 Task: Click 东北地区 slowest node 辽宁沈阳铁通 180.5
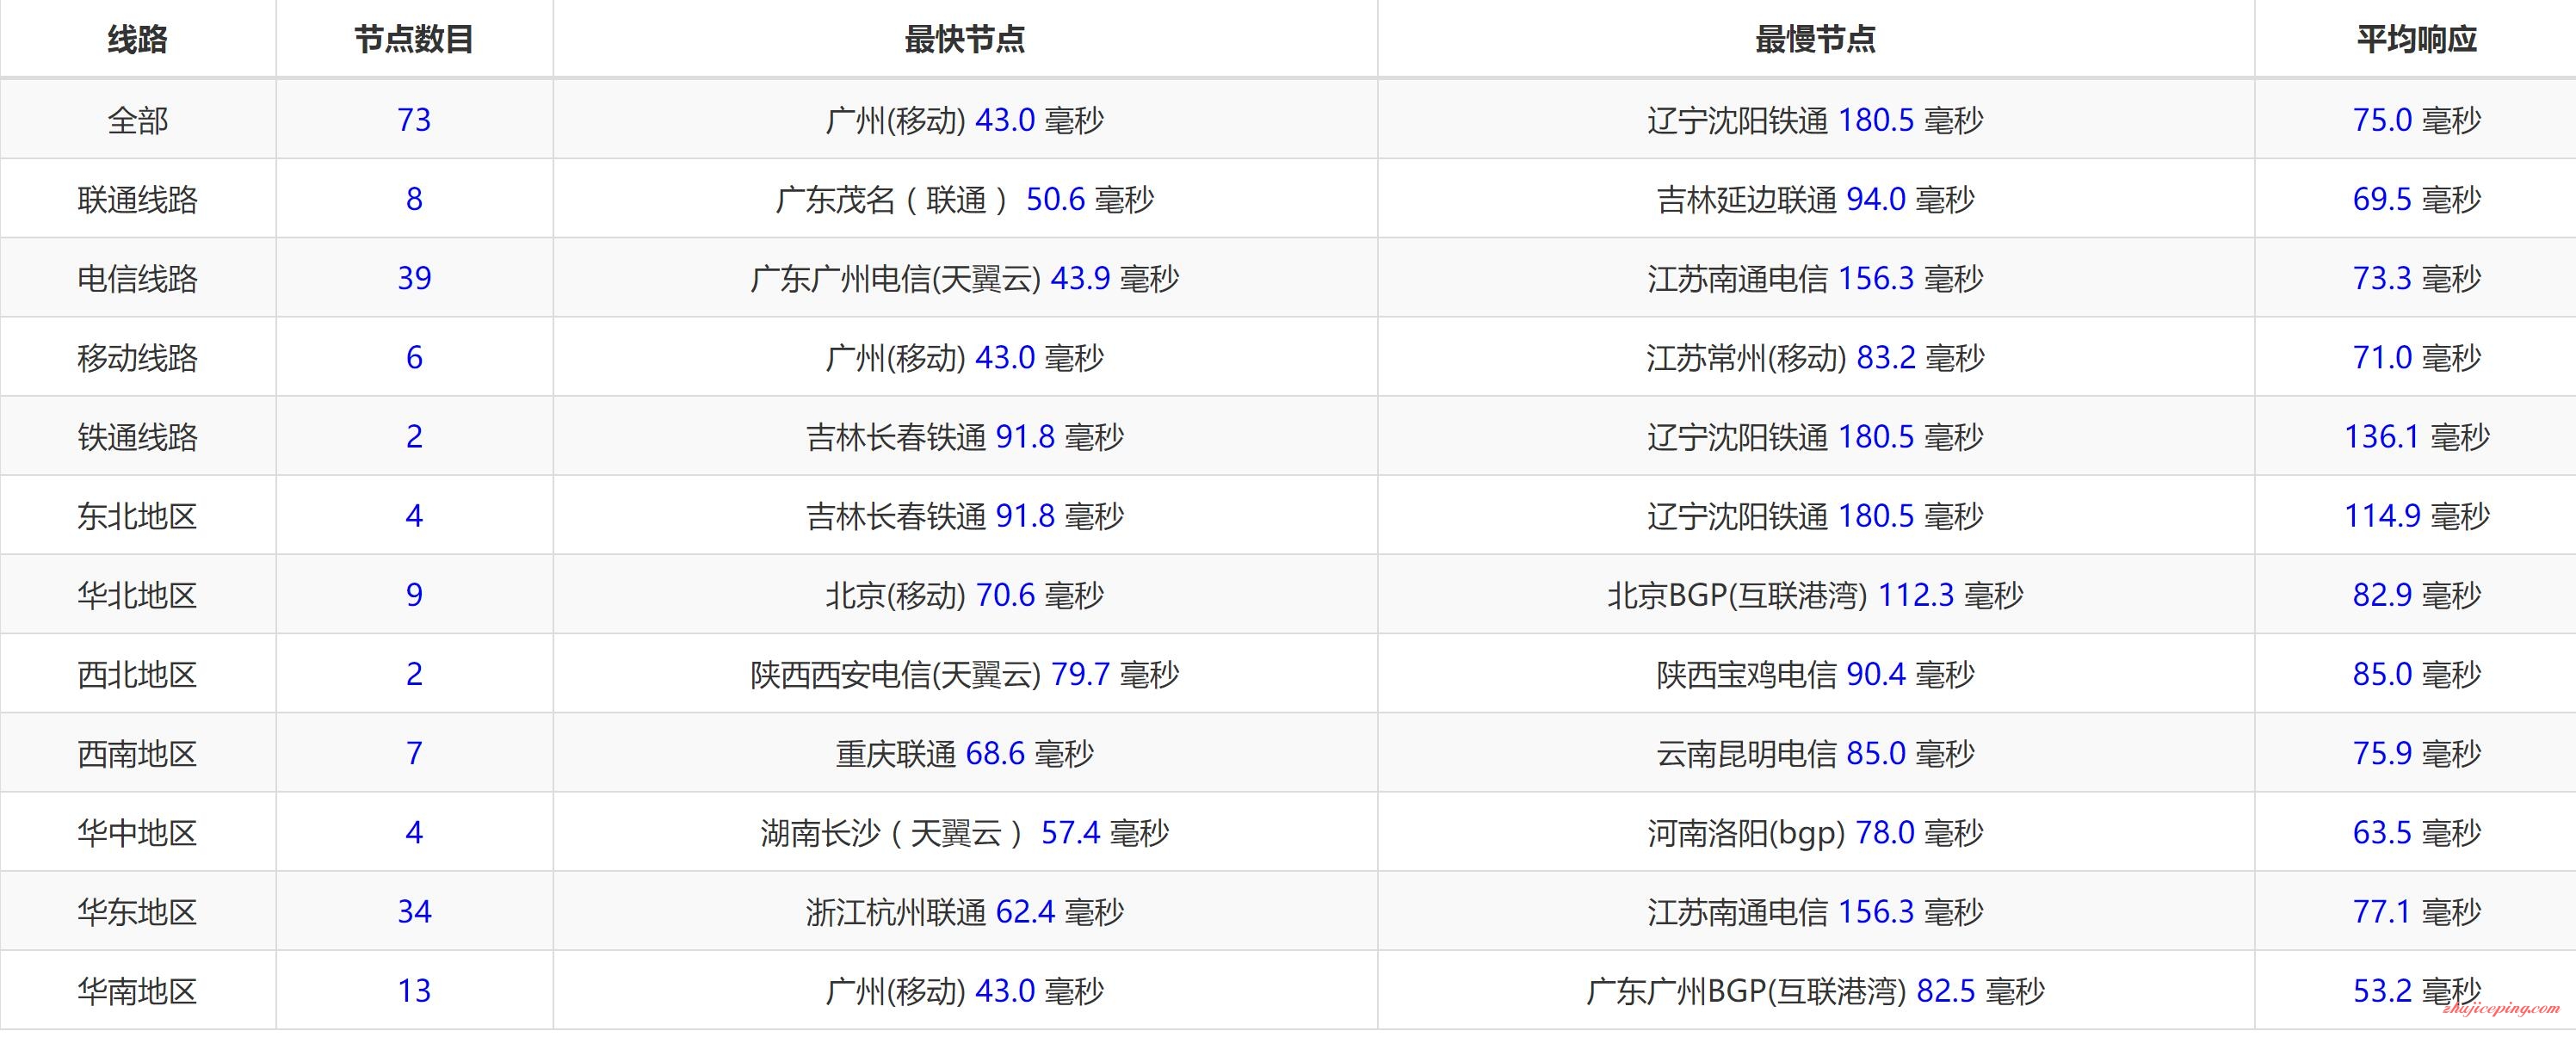coord(1816,516)
